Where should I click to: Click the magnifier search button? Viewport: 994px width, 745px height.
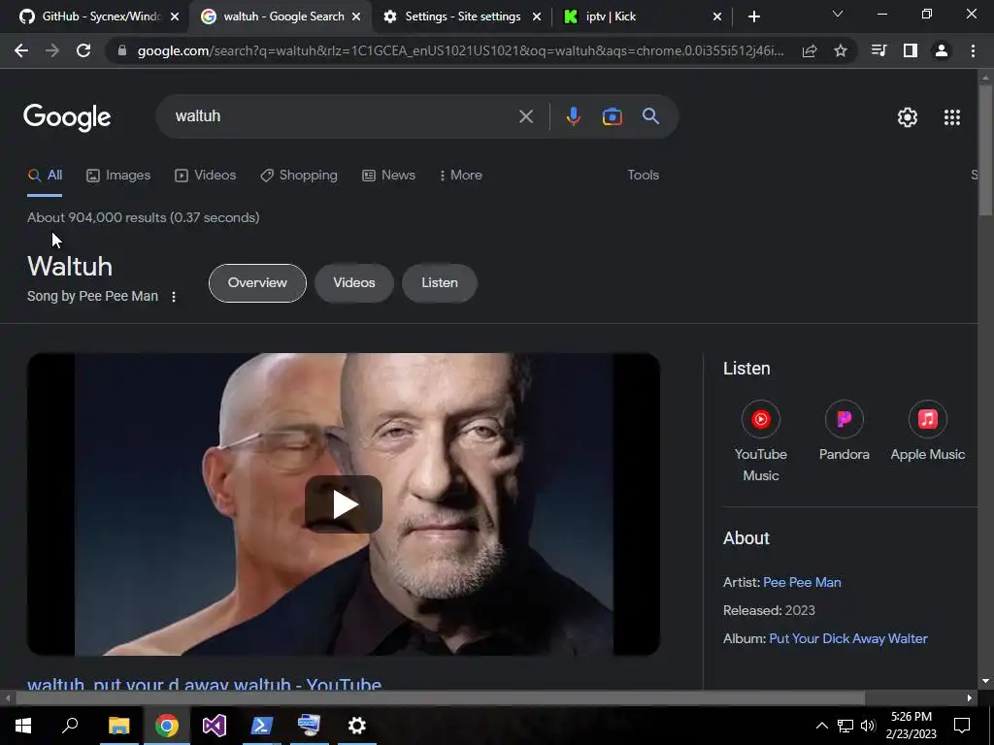click(x=650, y=116)
